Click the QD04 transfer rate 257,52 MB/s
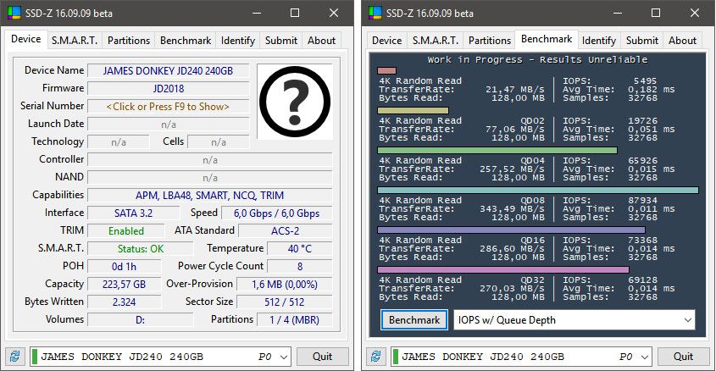The image size is (716, 371). 512,169
